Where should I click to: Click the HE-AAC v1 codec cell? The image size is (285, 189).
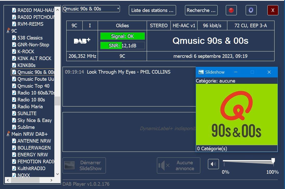tap(184, 25)
